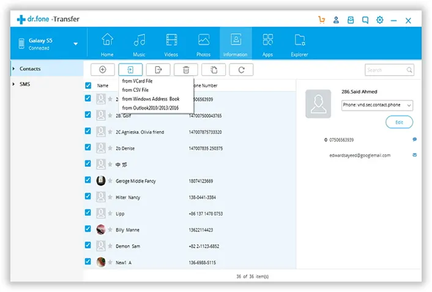Click Geroge Middle Fancy's avatar photo
This screenshot has width=432, height=292.
coord(101,181)
